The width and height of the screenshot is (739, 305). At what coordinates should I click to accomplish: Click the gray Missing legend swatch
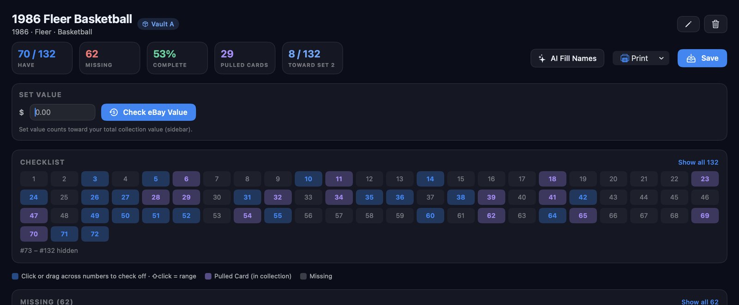tap(303, 276)
